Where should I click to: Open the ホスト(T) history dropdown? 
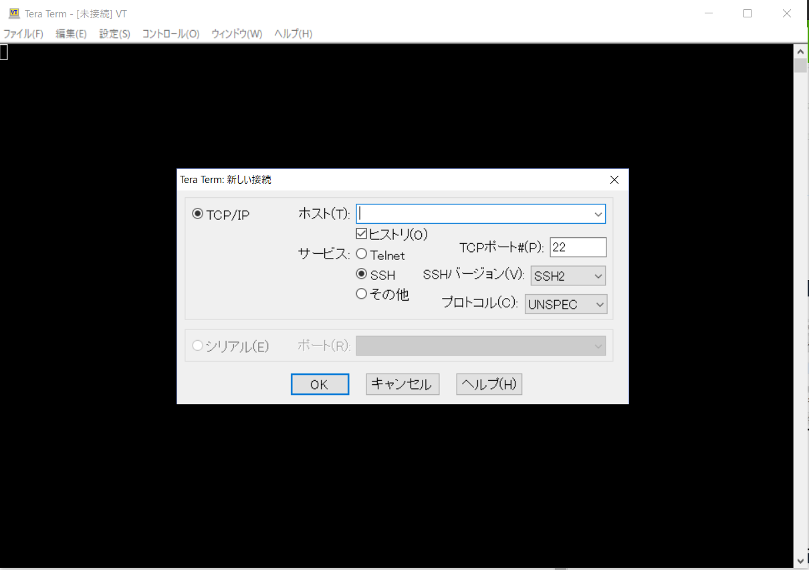point(598,213)
